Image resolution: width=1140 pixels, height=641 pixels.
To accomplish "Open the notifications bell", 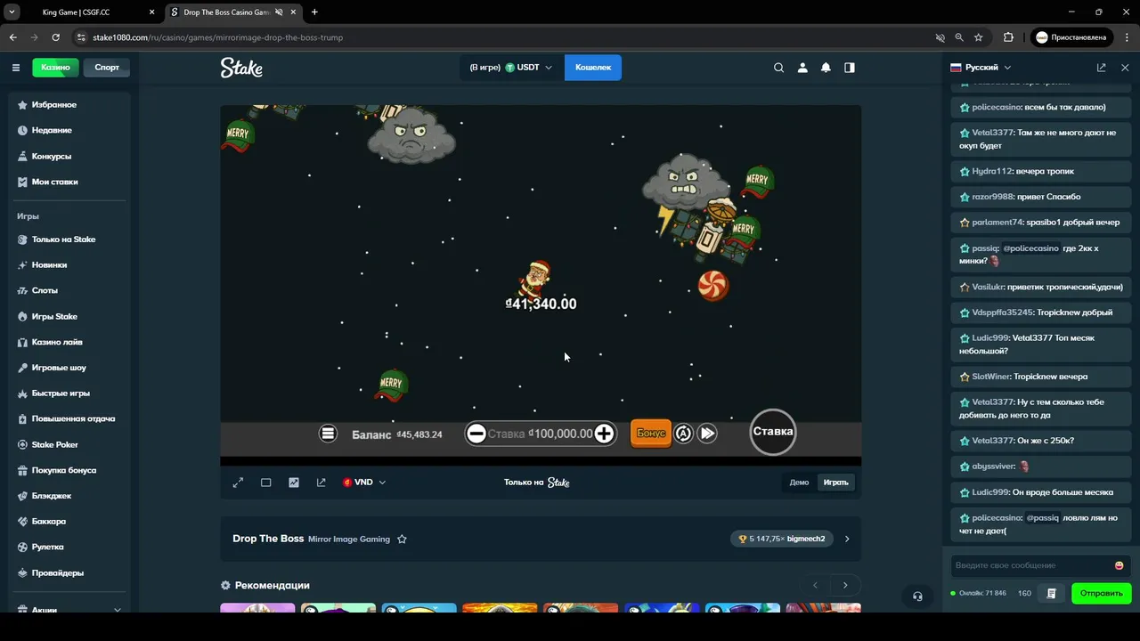I will pos(826,68).
